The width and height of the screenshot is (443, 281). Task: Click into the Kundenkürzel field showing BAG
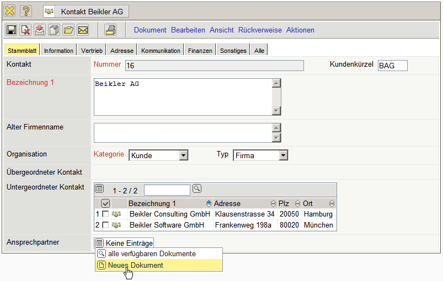point(392,66)
